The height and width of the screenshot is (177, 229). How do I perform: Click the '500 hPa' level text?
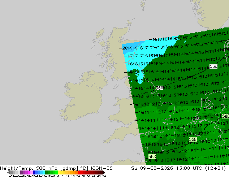click(47, 168)
